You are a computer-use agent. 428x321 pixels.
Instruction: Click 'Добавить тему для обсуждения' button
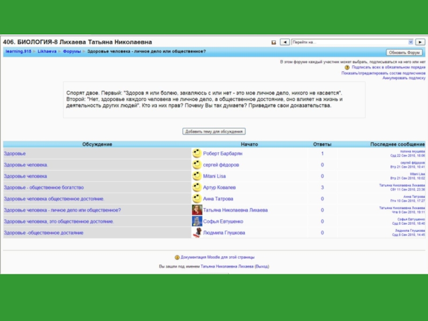coord(214,132)
